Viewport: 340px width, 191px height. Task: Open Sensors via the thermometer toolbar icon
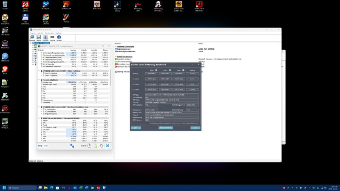pyautogui.click(x=45, y=37)
